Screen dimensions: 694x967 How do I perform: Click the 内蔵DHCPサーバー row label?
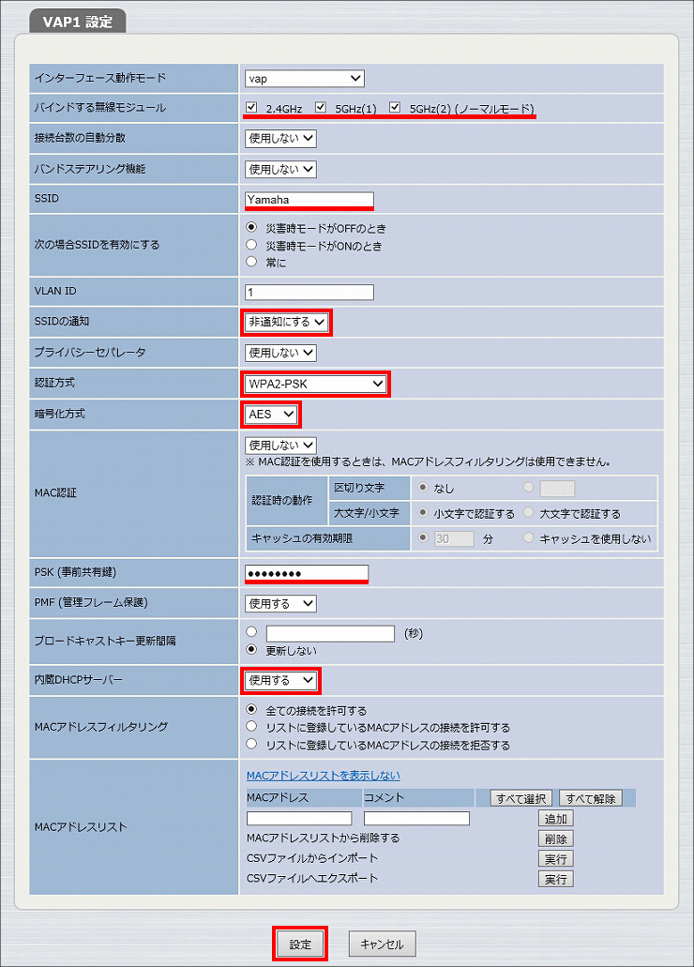pos(79,680)
